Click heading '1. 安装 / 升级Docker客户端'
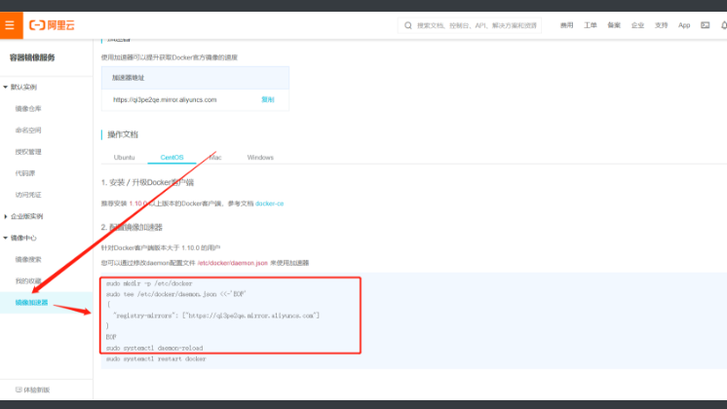The image size is (727, 409). [x=147, y=182]
